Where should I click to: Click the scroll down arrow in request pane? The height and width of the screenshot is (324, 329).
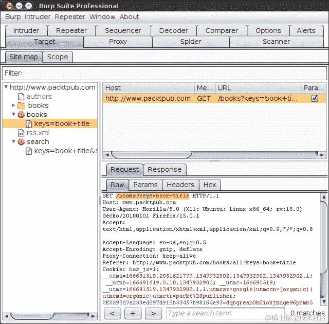click(324, 301)
